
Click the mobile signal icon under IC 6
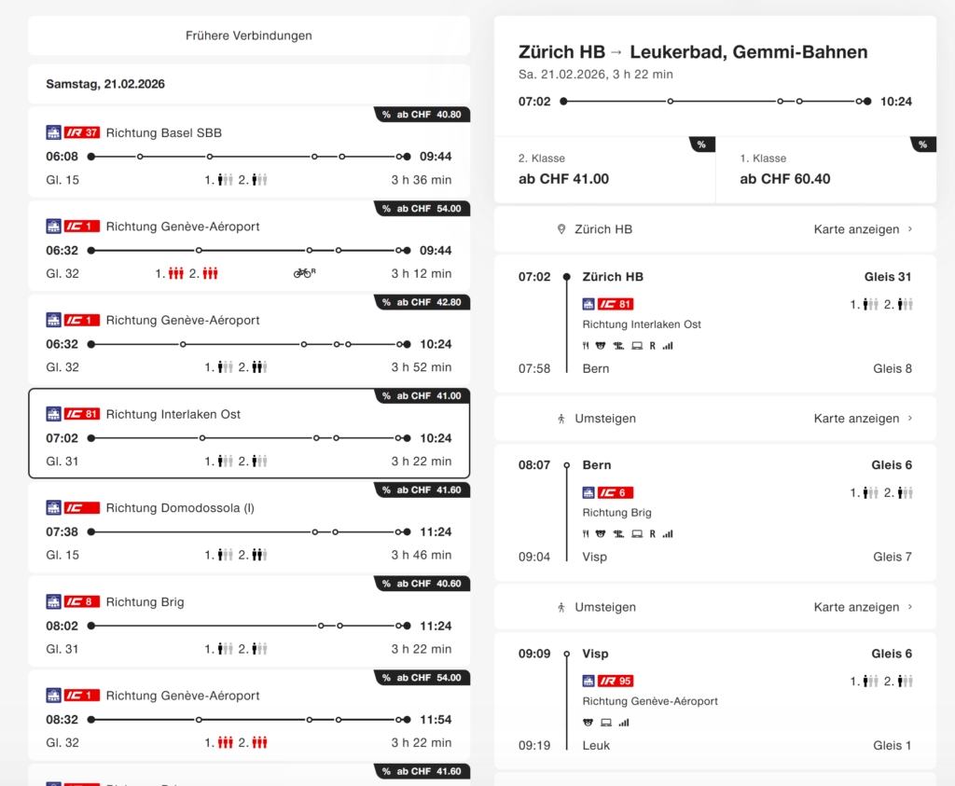[x=668, y=534]
